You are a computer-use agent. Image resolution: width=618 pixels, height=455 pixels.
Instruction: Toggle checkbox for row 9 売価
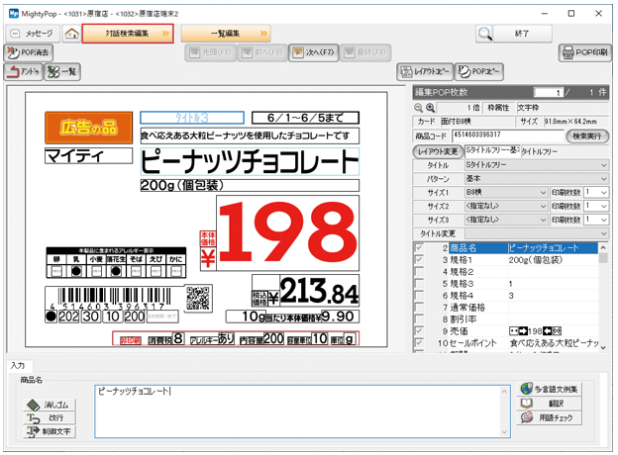click(x=420, y=328)
